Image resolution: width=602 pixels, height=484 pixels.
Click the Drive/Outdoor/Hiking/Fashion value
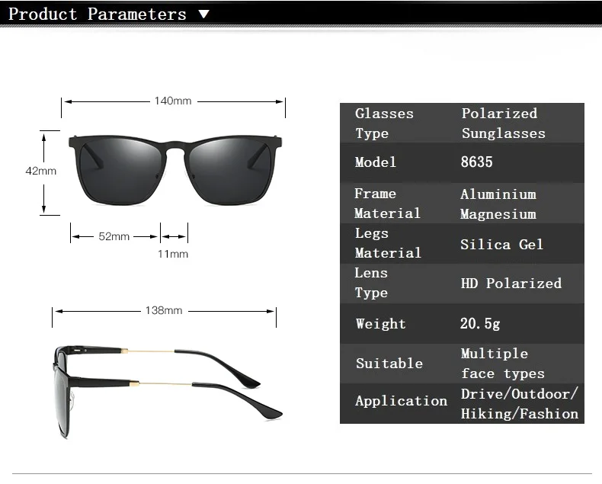(520, 404)
